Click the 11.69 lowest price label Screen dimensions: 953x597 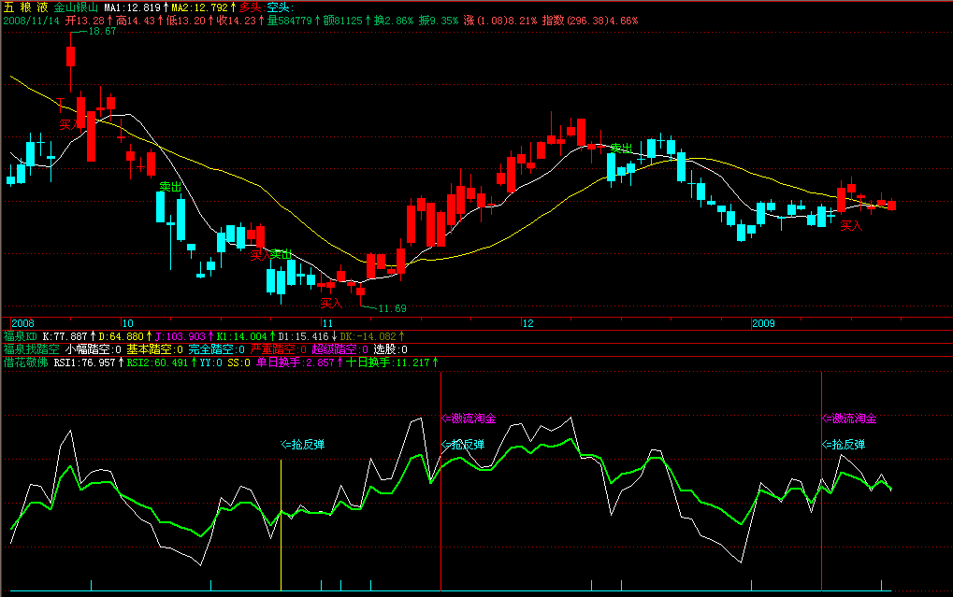[392, 308]
